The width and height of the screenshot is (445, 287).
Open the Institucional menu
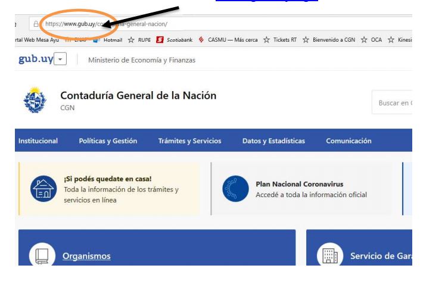(x=38, y=141)
